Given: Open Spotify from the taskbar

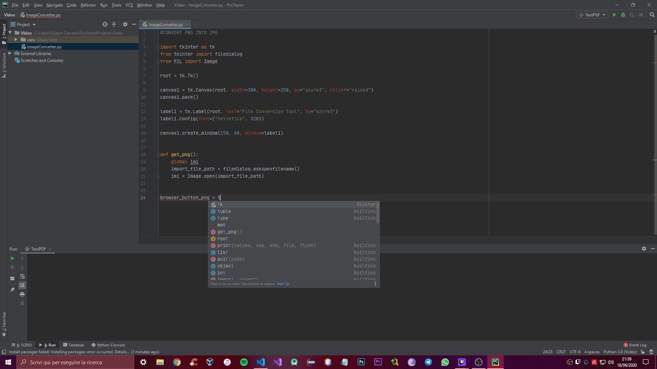Looking at the screenshot, I should click(x=244, y=362).
